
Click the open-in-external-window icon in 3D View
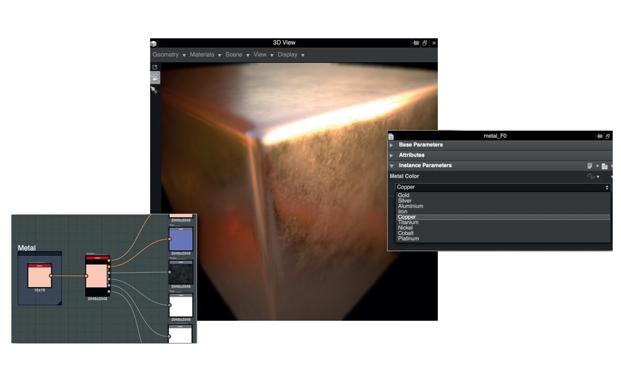coord(154,67)
